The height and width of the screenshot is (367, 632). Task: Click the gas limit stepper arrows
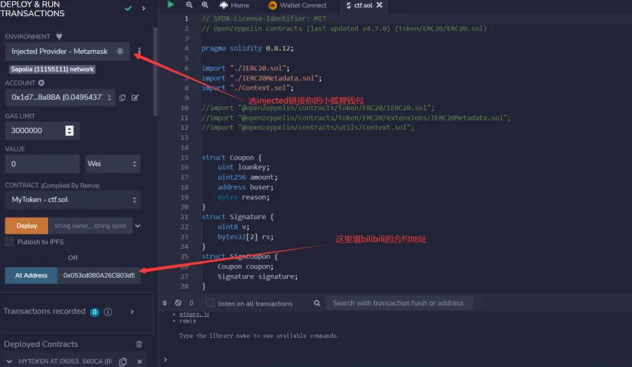coord(69,131)
